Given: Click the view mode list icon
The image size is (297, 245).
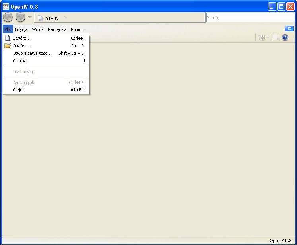Looking at the screenshot, I should coord(262,37).
